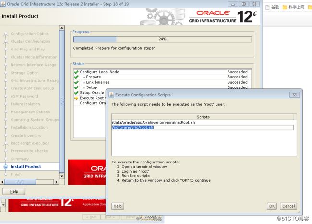The image size is (312, 224).
Task: Select Cluster Node Information step
Action: 34,57
